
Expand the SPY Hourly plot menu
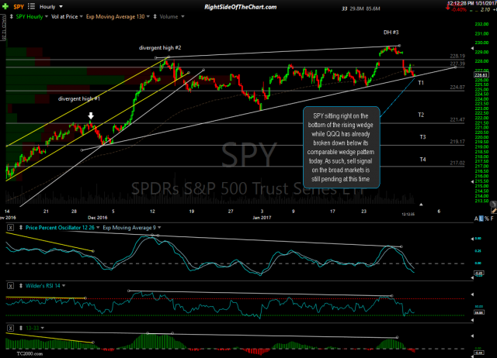(x=47, y=16)
